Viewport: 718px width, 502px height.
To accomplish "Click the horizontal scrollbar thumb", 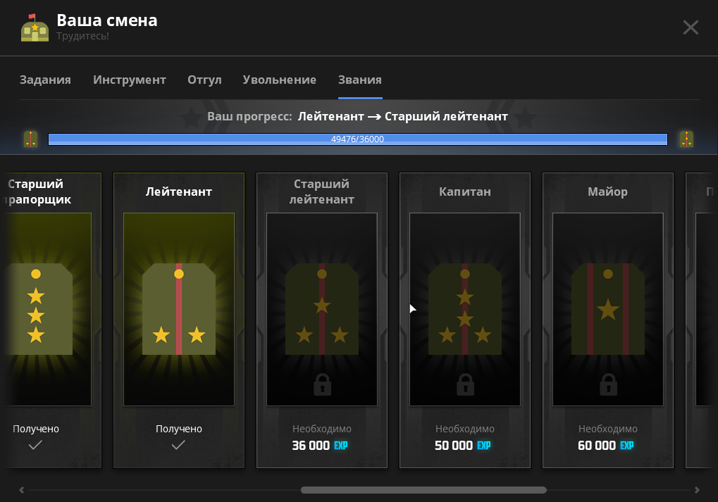I will (x=423, y=490).
